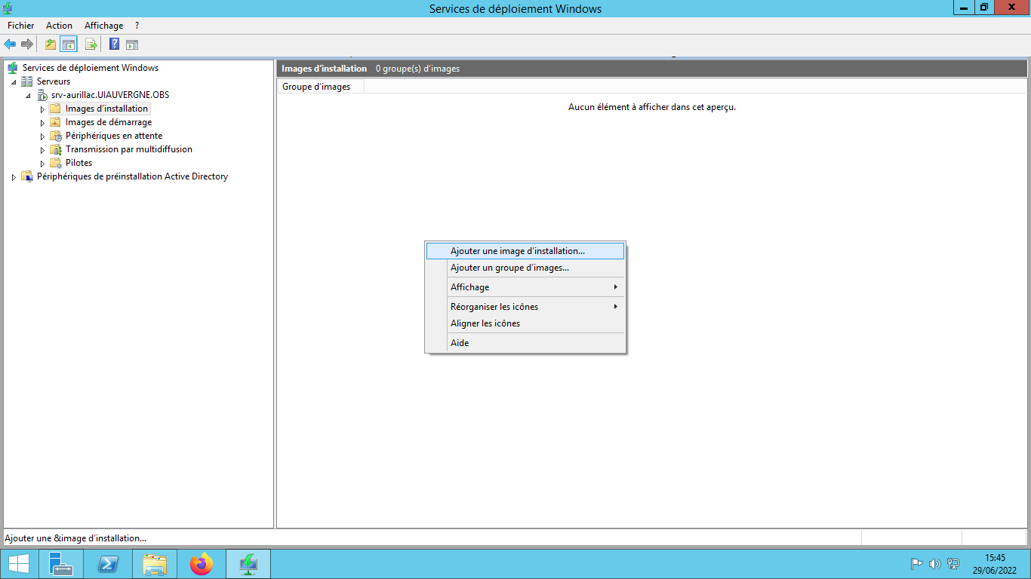
Task: Open Firefox from the taskbar
Action: coord(202,564)
